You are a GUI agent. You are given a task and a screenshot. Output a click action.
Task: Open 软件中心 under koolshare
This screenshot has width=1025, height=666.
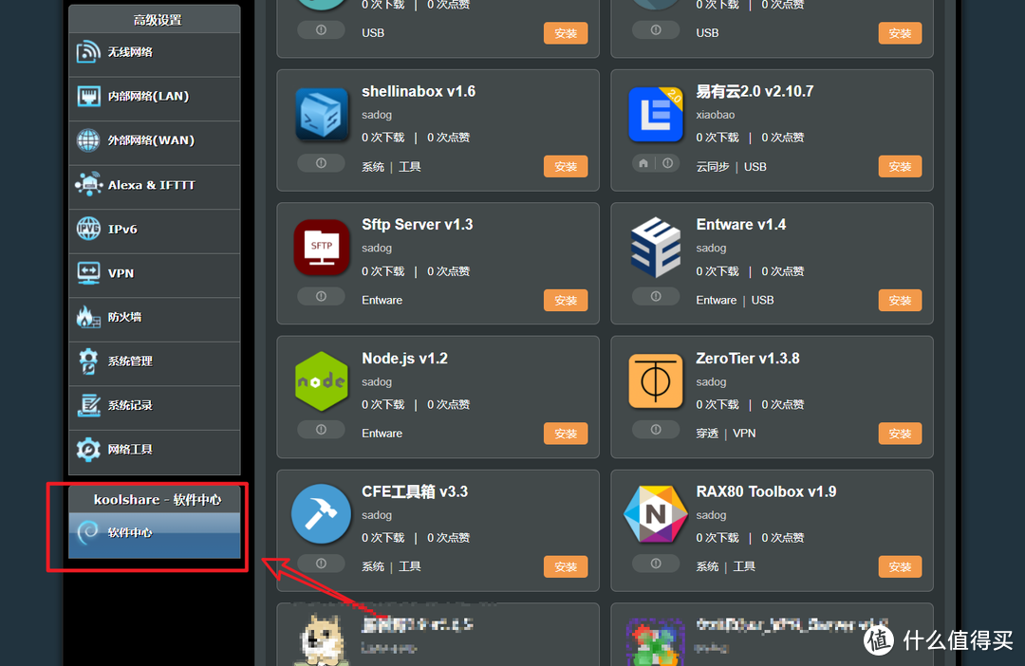155,535
